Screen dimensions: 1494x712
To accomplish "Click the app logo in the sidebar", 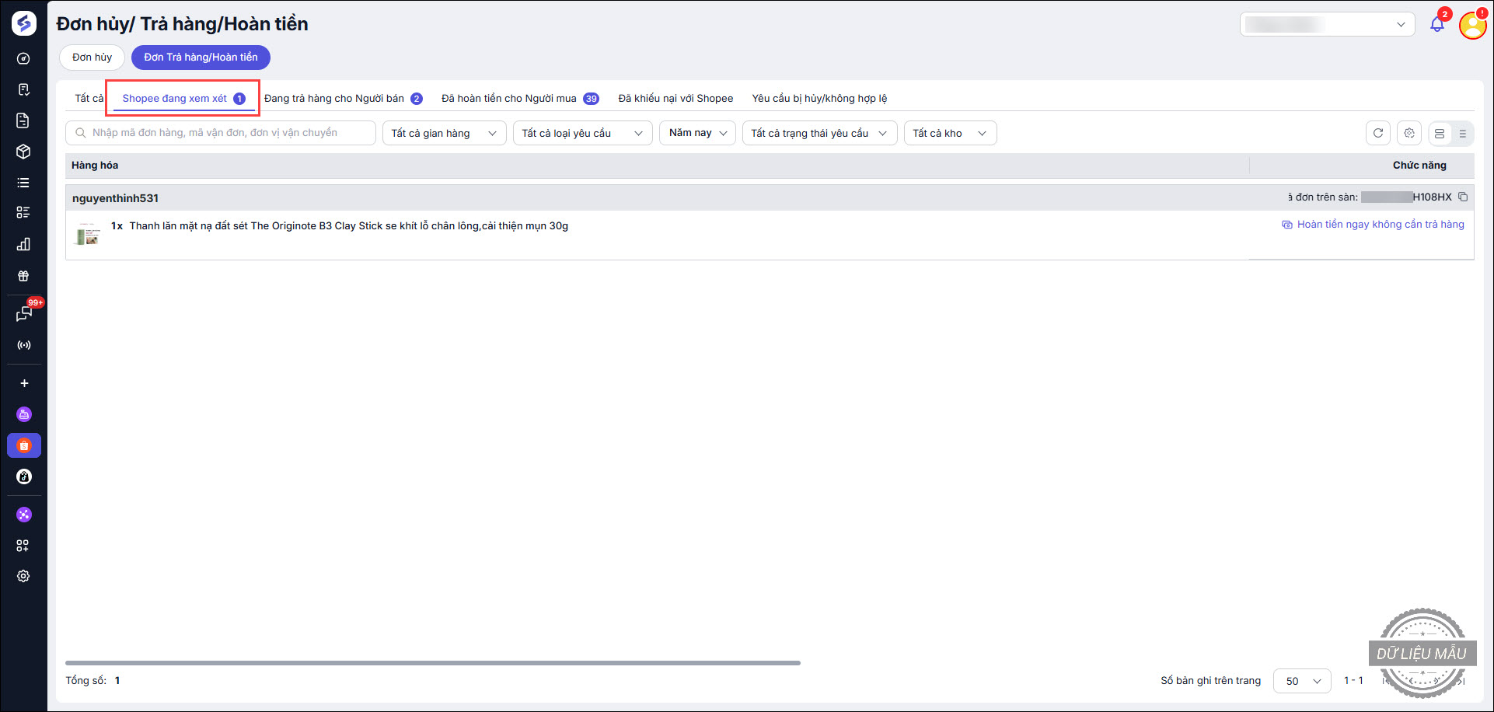I will (24, 23).
